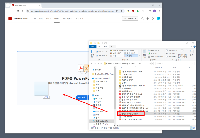Expand the 변환 menu in Acrobat

tap(57, 19)
